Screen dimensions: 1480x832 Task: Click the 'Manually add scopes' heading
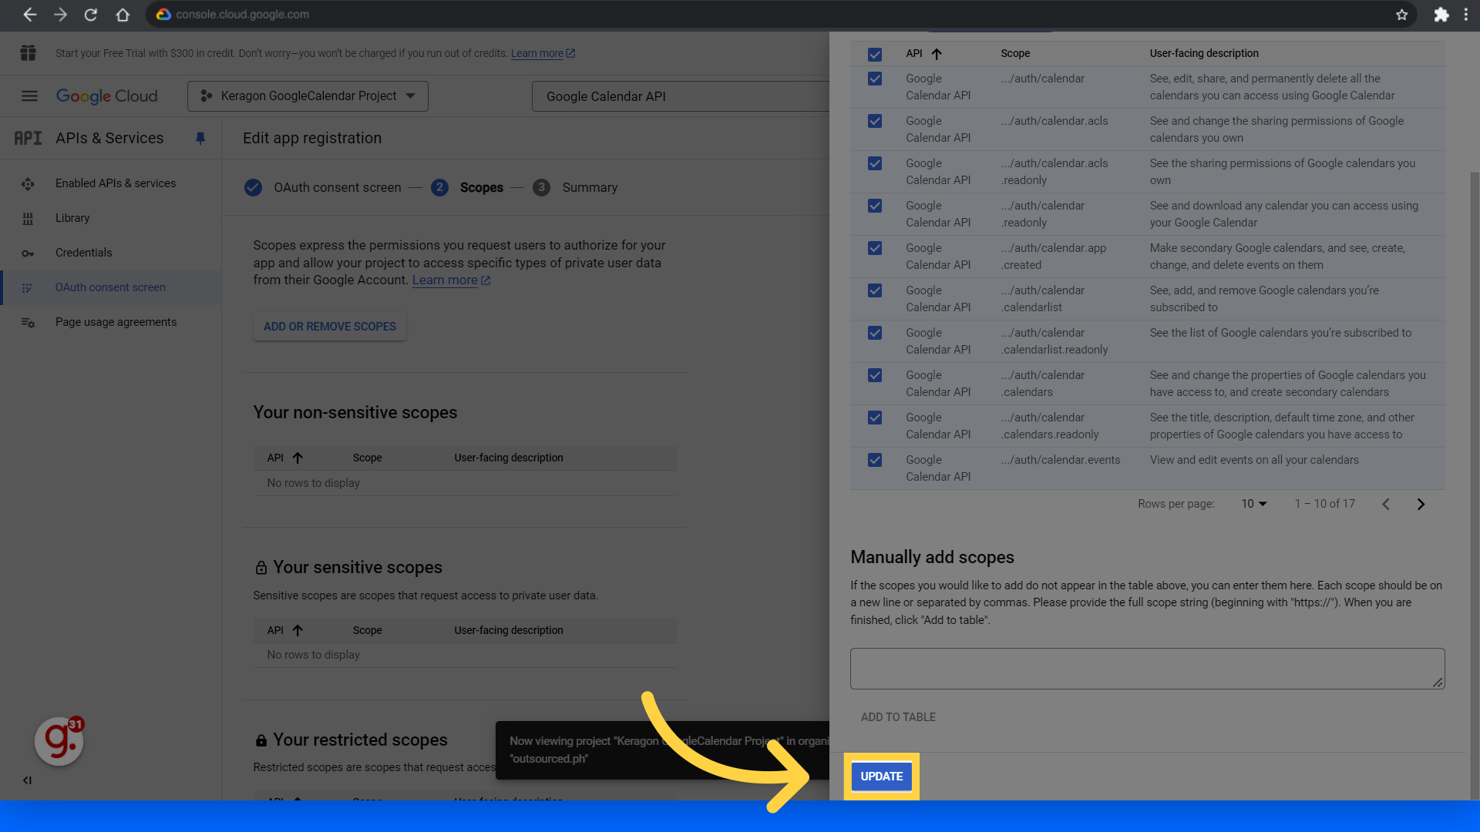pos(932,557)
